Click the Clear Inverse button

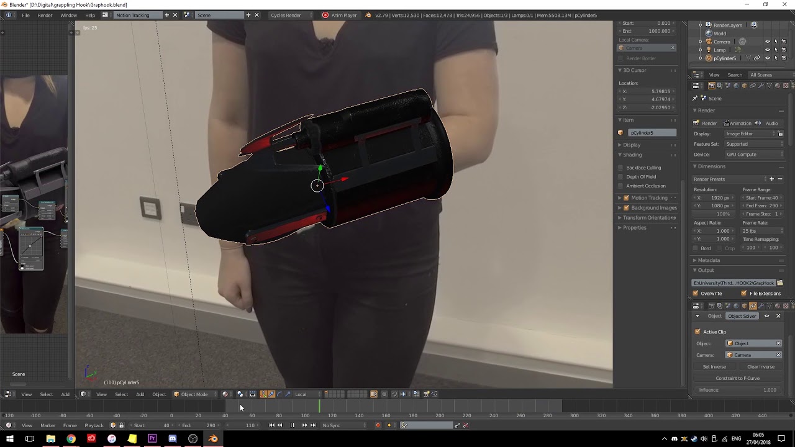[x=761, y=367]
